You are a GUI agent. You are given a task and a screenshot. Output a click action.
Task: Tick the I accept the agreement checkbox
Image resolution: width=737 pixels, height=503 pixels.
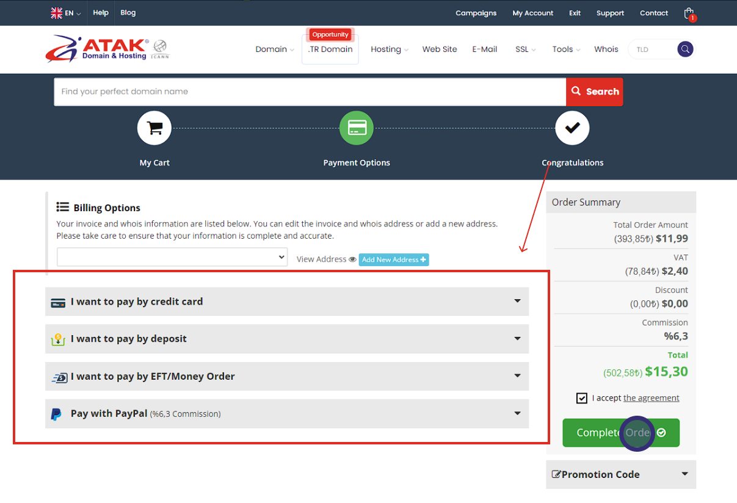[581, 398]
